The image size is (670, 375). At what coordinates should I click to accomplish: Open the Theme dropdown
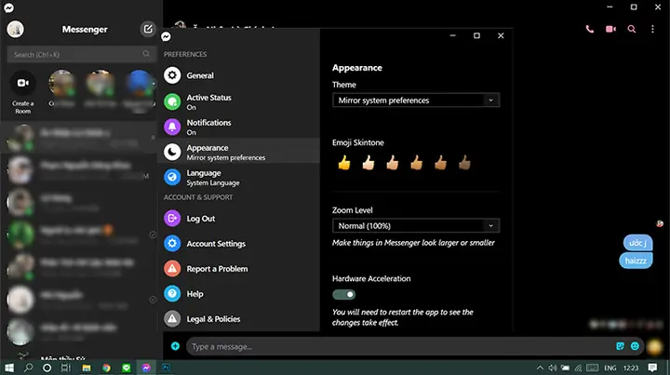(x=416, y=100)
